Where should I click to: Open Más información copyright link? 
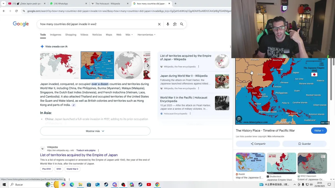point(276,137)
